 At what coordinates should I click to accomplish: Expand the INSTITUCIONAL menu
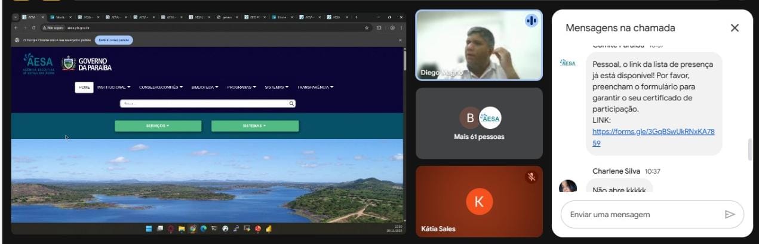[x=113, y=87]
